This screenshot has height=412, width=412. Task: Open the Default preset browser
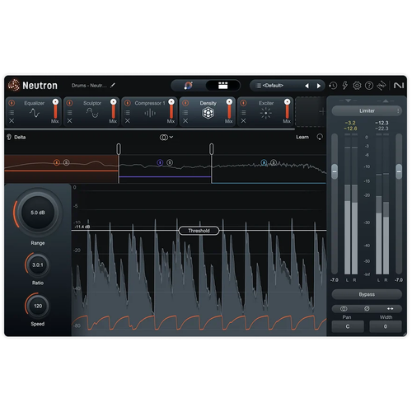(272, 86)
